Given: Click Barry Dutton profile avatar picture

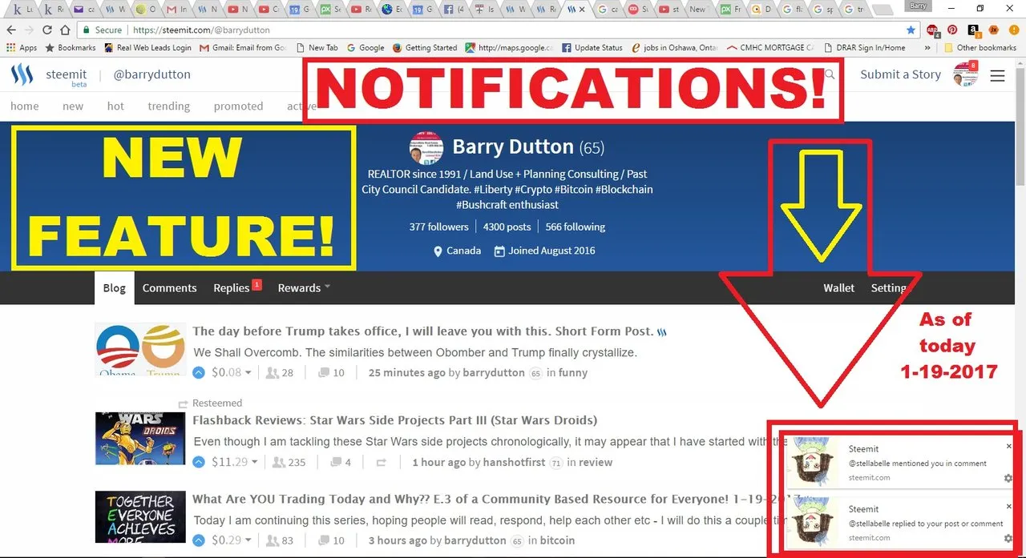Looking at the screenshot, I should pyautogui.click(x=426, y=148).
